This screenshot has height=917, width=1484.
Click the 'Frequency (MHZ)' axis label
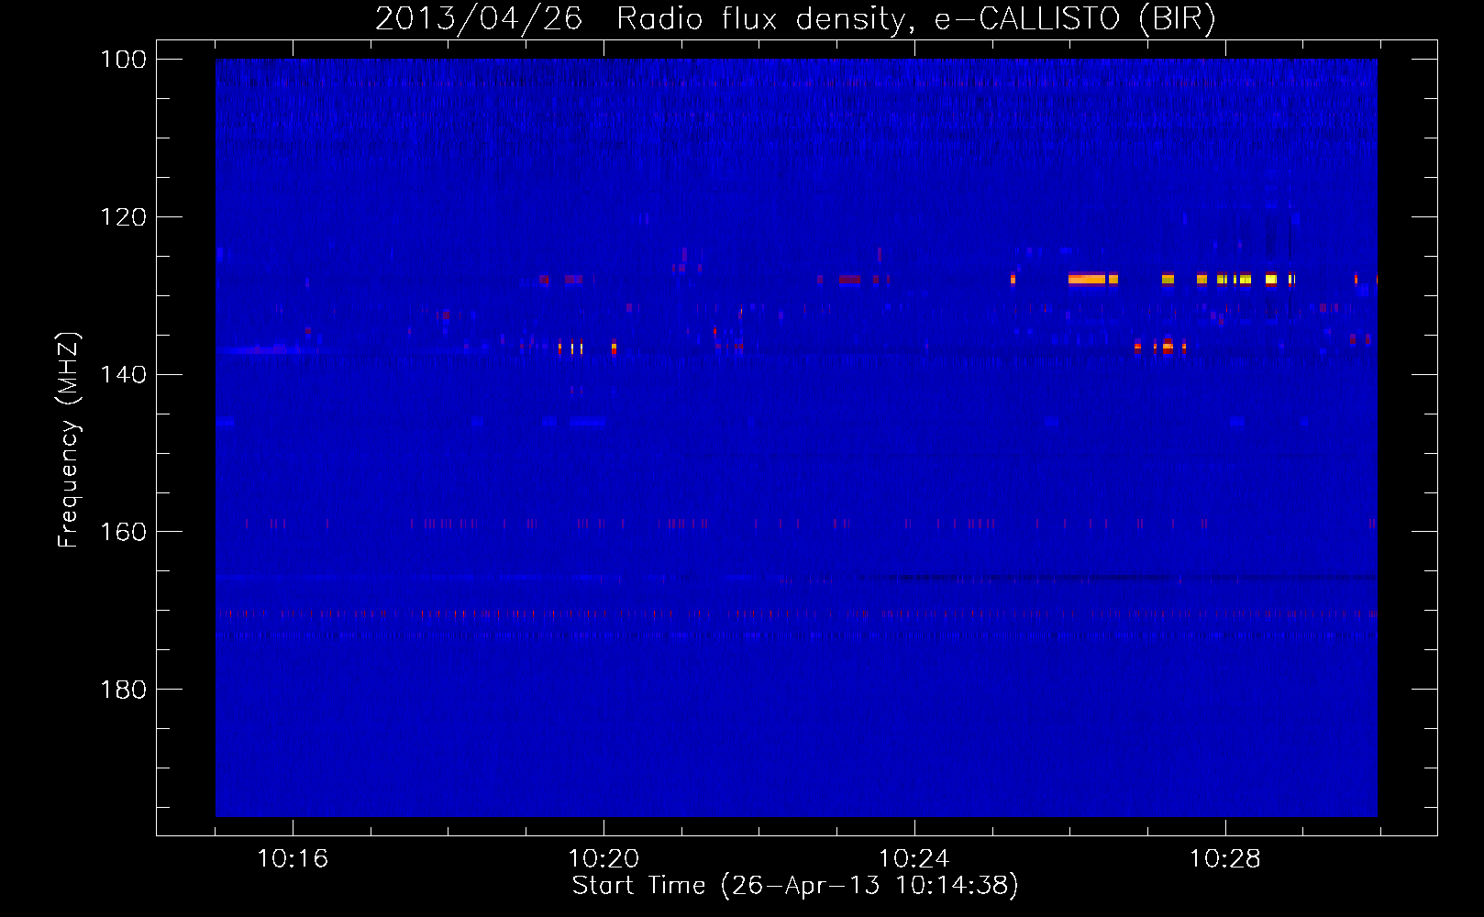69,440
